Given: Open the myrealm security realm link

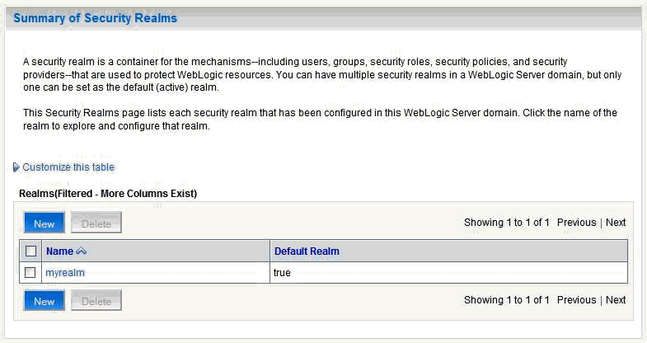Looking at the screenshot, I should (65, 273).
